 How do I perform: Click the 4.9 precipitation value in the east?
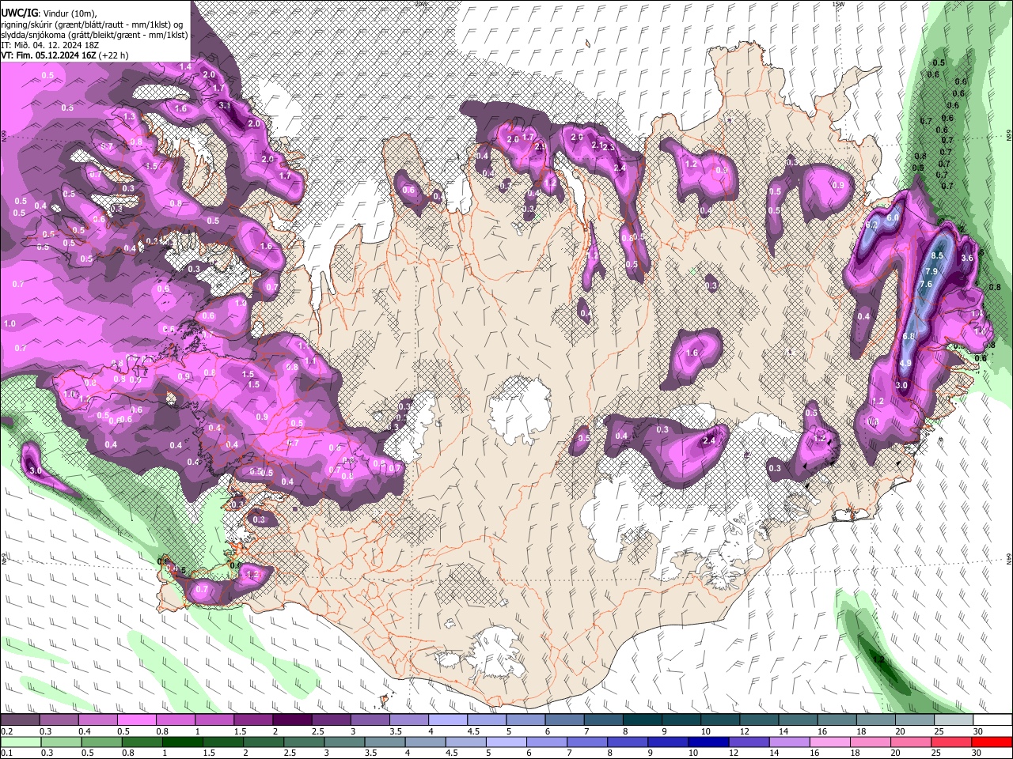click(906, 363)
